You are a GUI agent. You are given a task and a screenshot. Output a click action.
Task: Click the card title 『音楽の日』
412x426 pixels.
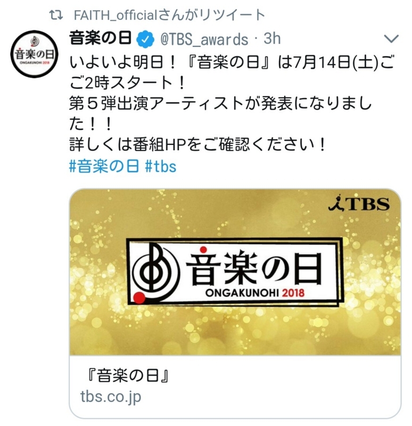click(127, 376)
